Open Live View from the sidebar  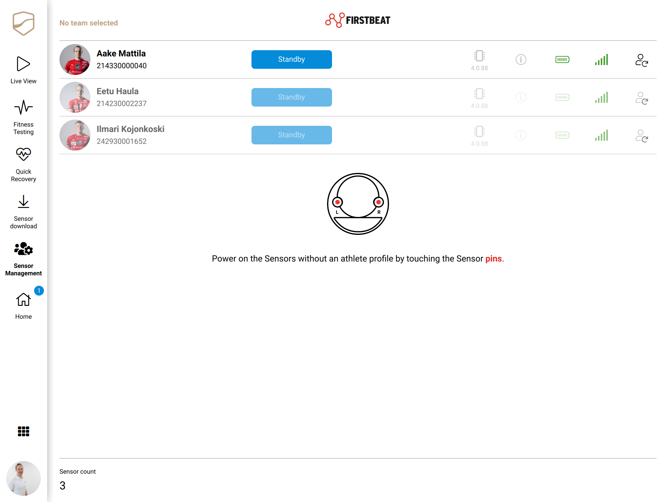pyautogui.click(x=24, y=70)
